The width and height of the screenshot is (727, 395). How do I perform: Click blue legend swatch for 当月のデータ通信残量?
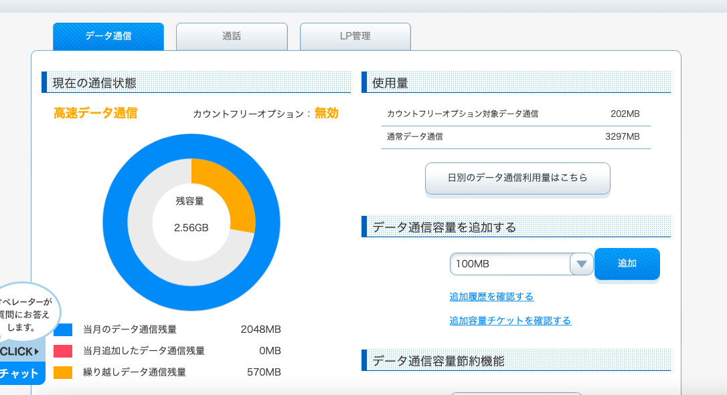coord(63,330)
